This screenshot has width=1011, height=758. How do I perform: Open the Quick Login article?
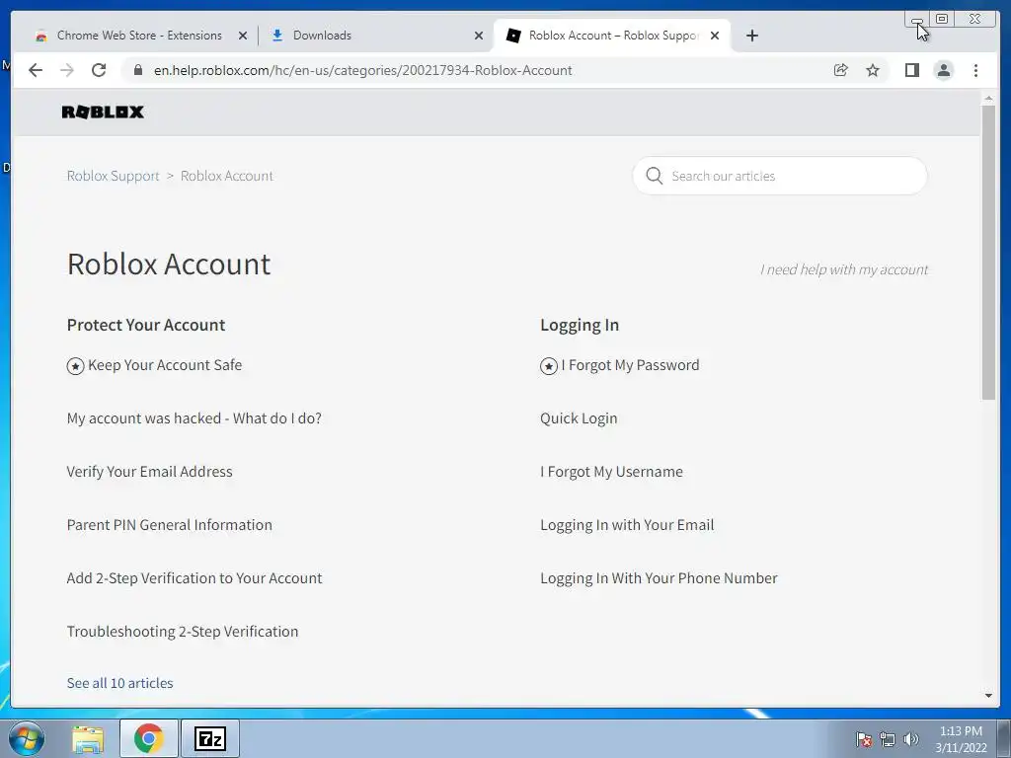[x=579, y=418]
